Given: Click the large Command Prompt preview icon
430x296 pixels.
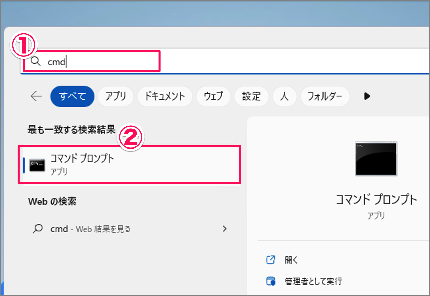Looking at the screenshot, I should [376, 159].
